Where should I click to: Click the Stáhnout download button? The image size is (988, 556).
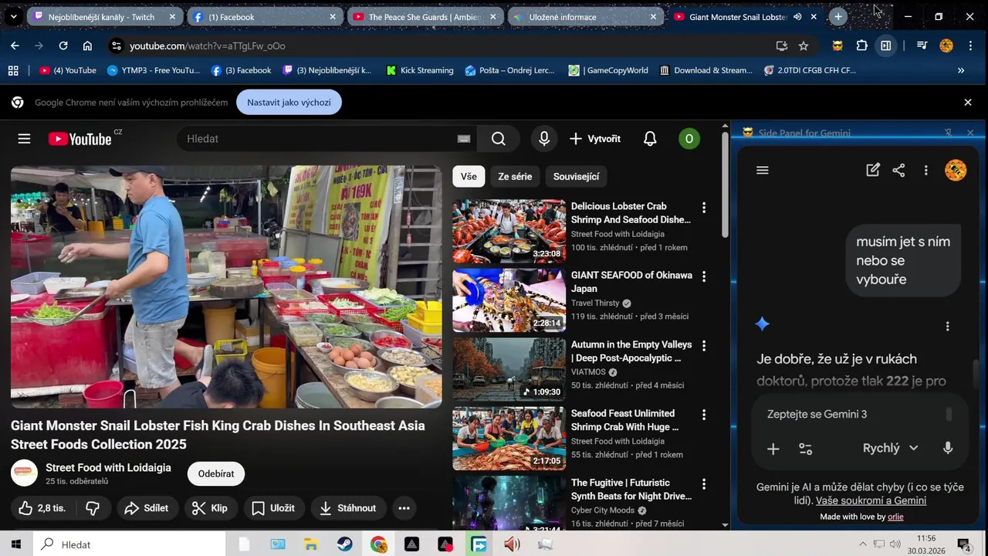348,508
